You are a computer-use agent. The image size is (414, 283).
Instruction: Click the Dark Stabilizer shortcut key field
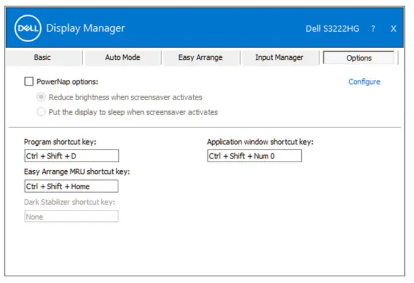(71, 216)
